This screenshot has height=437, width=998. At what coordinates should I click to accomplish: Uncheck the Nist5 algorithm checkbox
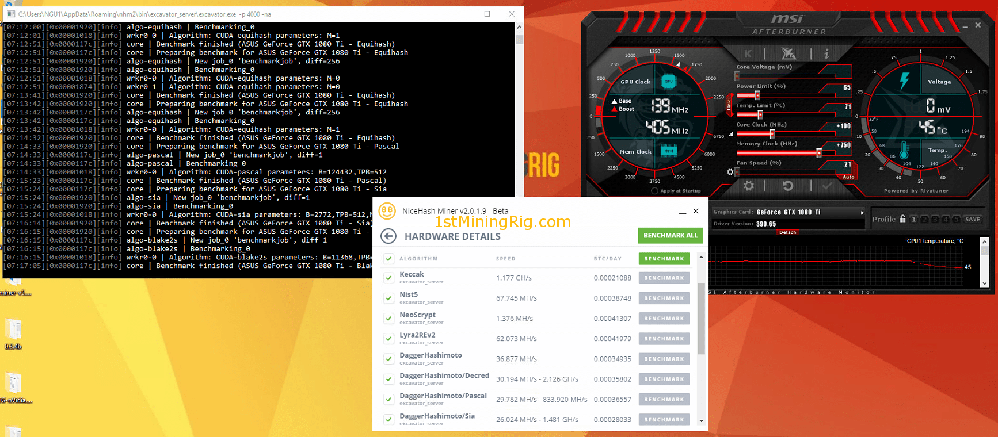coord(389,298)
